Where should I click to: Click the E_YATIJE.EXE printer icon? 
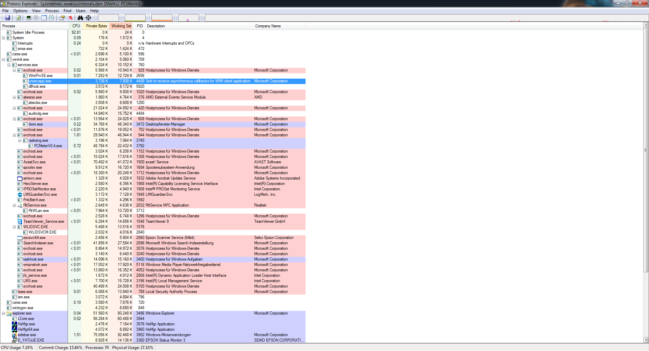coord(15,340)
